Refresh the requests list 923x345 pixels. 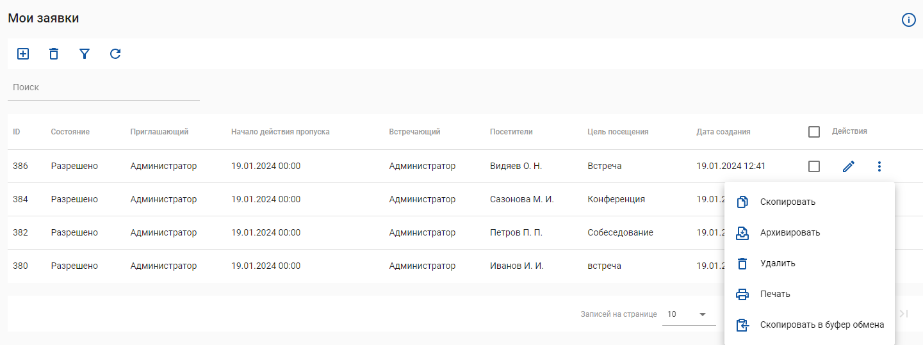click(115, 54)
